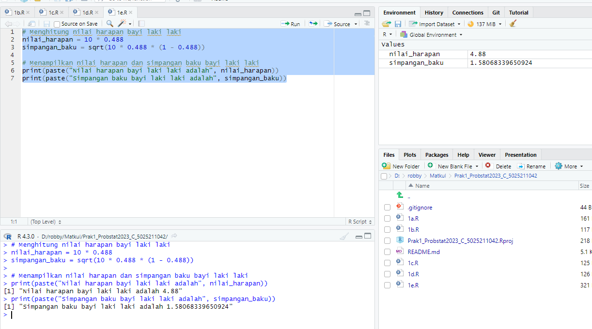Select the checkbox for the .Rproj file

(387, 241)
